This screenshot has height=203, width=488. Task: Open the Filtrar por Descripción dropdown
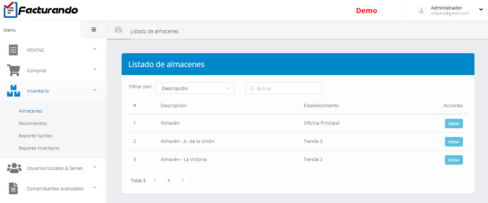195,88
